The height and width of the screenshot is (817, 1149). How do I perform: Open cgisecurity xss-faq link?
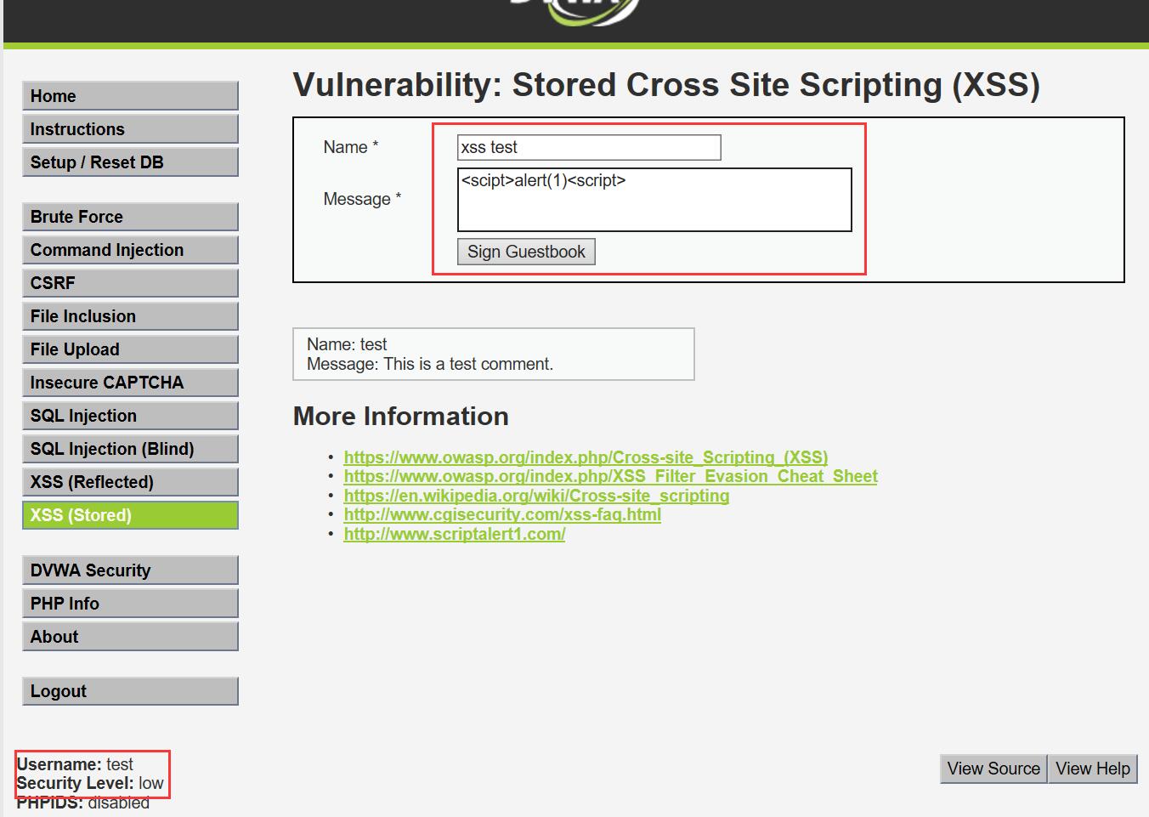502,514
